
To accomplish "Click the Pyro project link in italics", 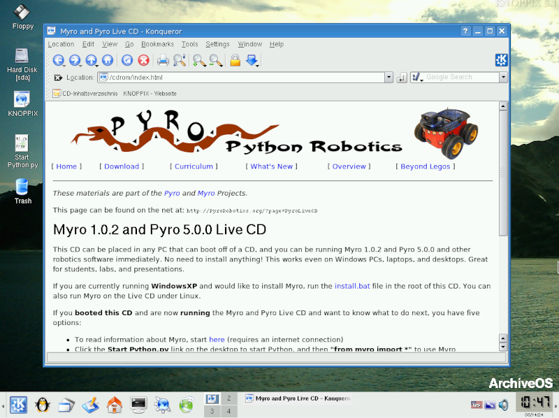I will (x=172, y=194).
